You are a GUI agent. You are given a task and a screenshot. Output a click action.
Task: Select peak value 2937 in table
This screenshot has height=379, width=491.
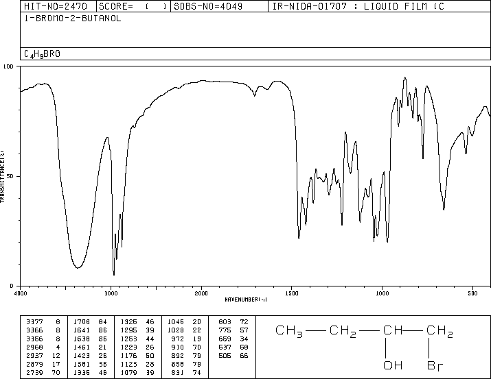pyautogui.click(x=35, y=356)
